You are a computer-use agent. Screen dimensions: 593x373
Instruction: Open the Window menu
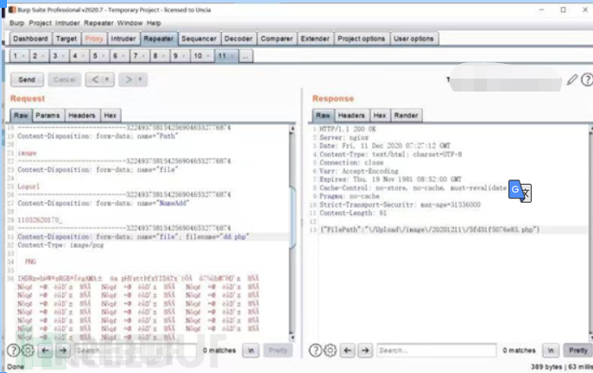click(129, 23)
